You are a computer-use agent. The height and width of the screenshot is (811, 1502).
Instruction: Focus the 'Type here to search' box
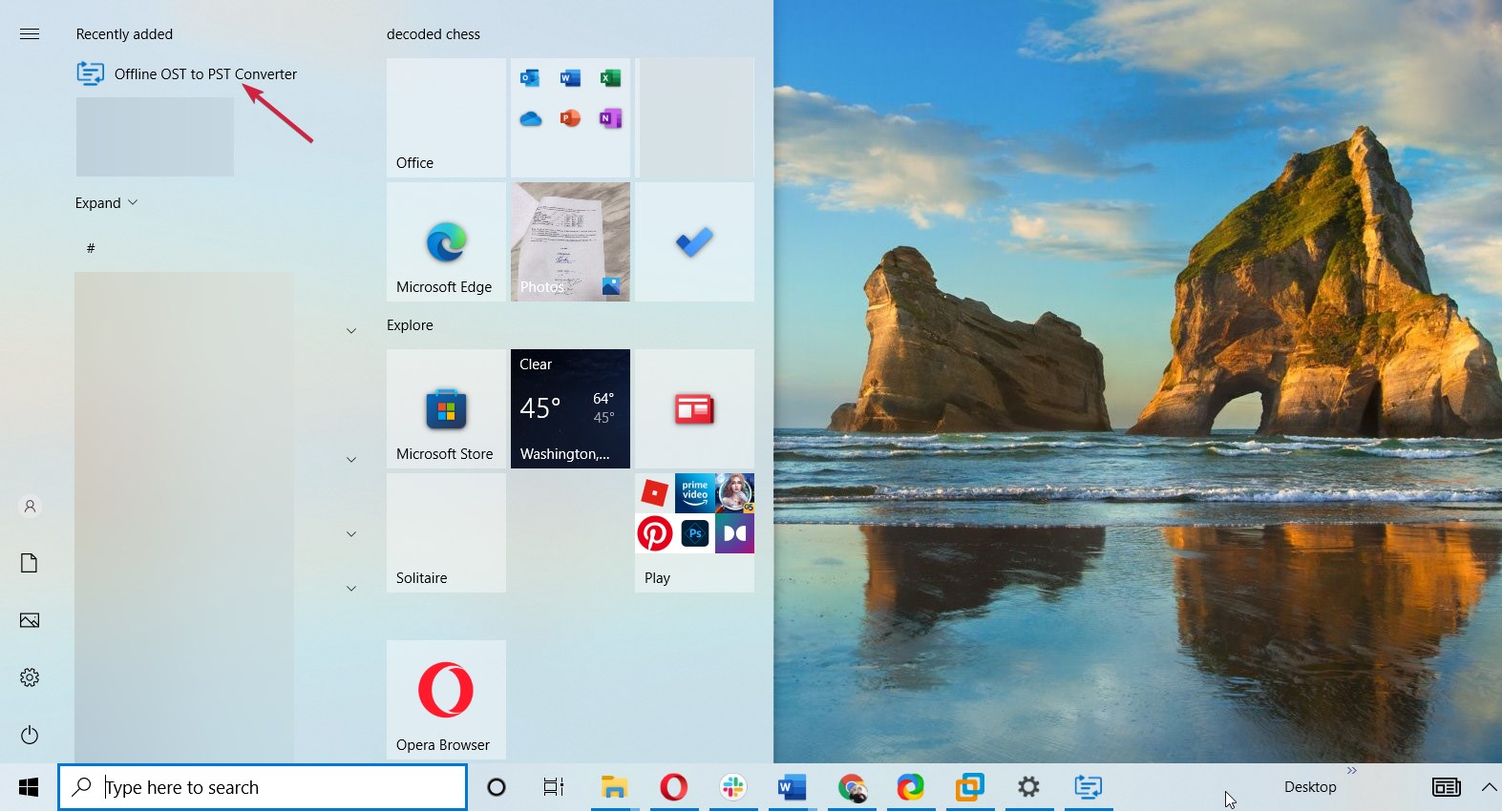263,787
